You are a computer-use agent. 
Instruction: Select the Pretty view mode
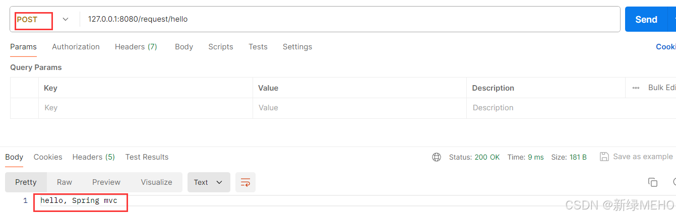[x=26, y=182]
